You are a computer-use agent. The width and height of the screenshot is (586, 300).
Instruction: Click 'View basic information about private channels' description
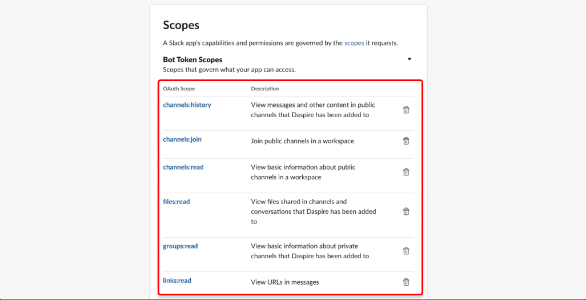[x=310, y=251]
